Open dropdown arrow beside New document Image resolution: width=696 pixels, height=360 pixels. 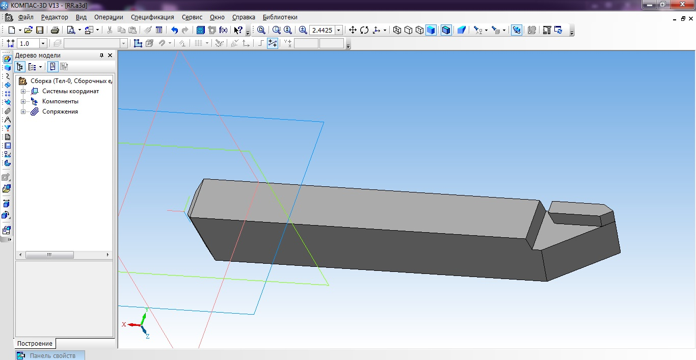(20, 30)
